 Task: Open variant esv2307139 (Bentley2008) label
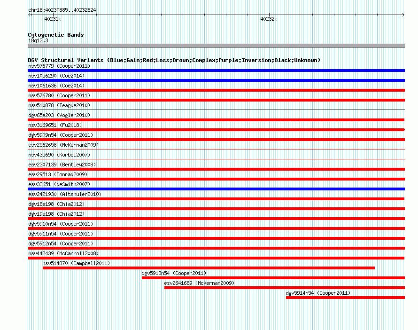coord(62,165)
